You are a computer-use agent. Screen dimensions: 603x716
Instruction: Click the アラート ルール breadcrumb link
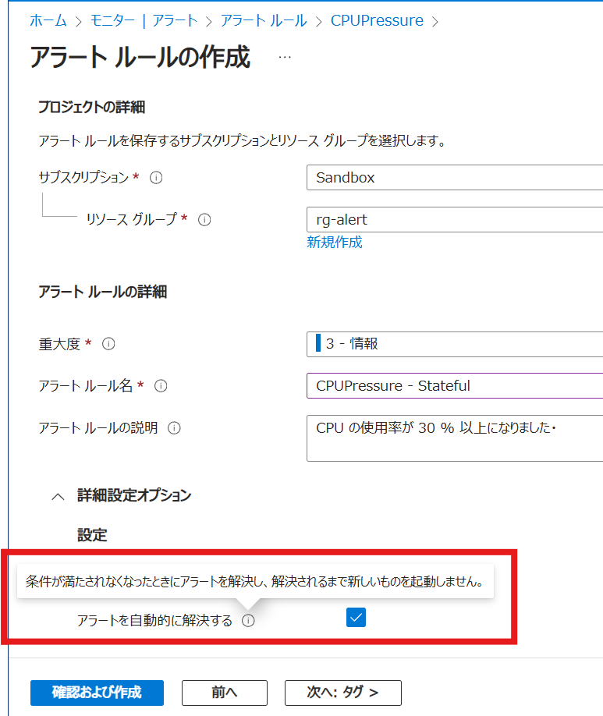[x=264, y=21]
